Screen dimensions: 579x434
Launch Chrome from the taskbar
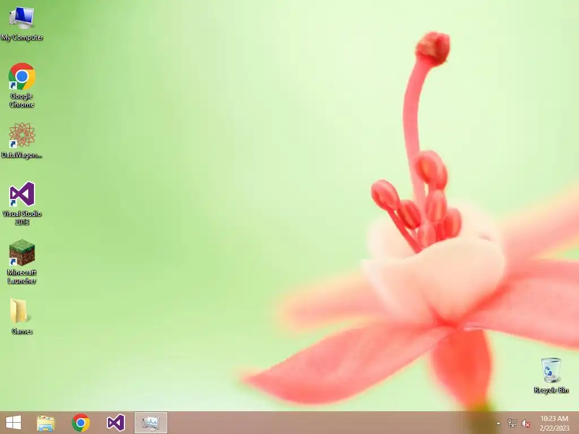(81, 423)
